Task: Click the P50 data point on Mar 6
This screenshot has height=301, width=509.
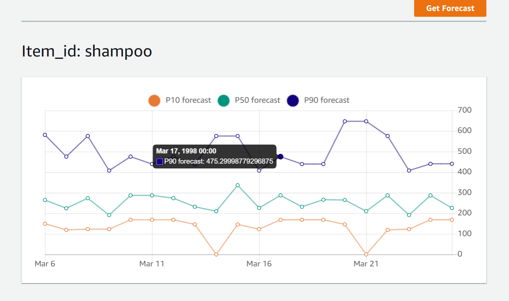Action: pos(45,200)
